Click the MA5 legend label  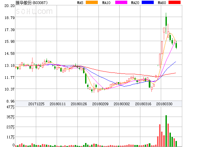pos(80,3)
